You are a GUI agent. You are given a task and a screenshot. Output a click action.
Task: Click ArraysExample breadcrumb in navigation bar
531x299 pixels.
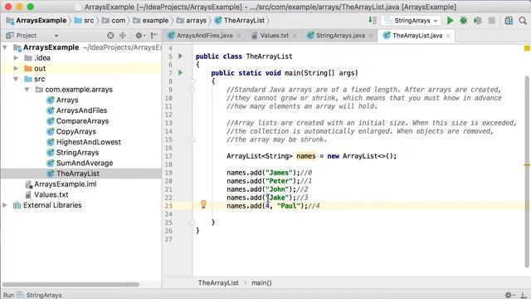point(37,21)
